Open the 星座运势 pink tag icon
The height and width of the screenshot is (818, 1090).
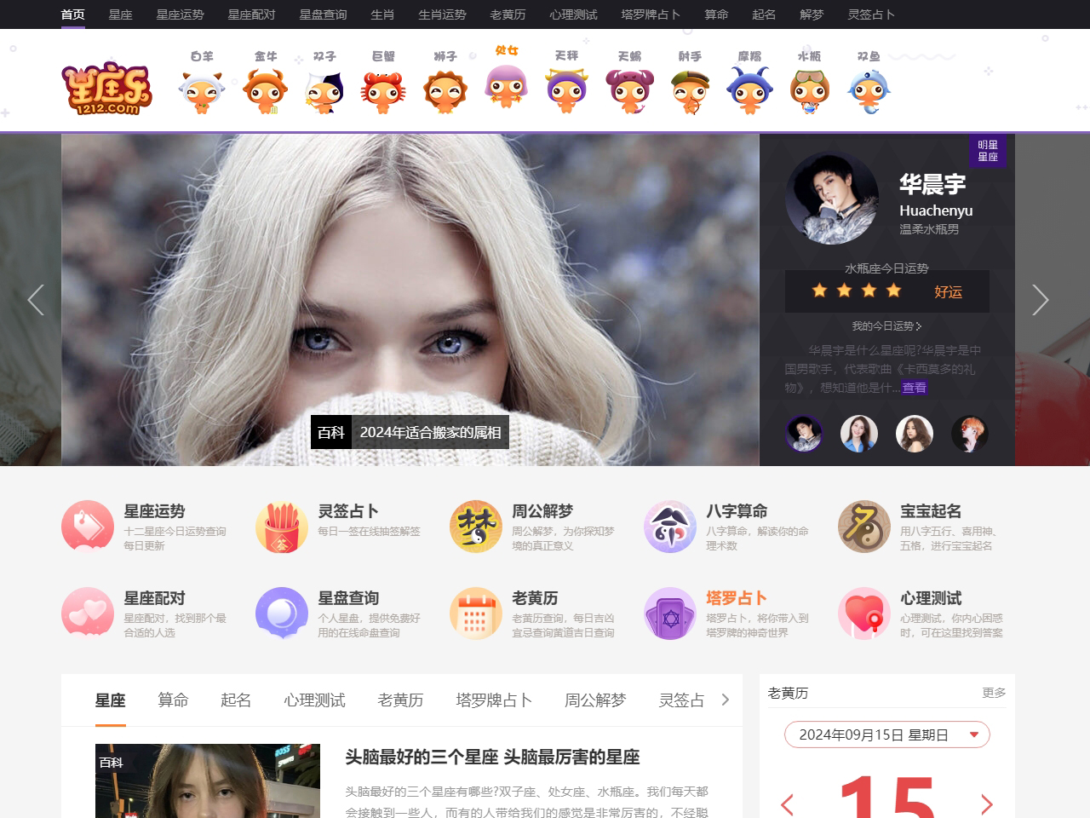click(88, 527)
